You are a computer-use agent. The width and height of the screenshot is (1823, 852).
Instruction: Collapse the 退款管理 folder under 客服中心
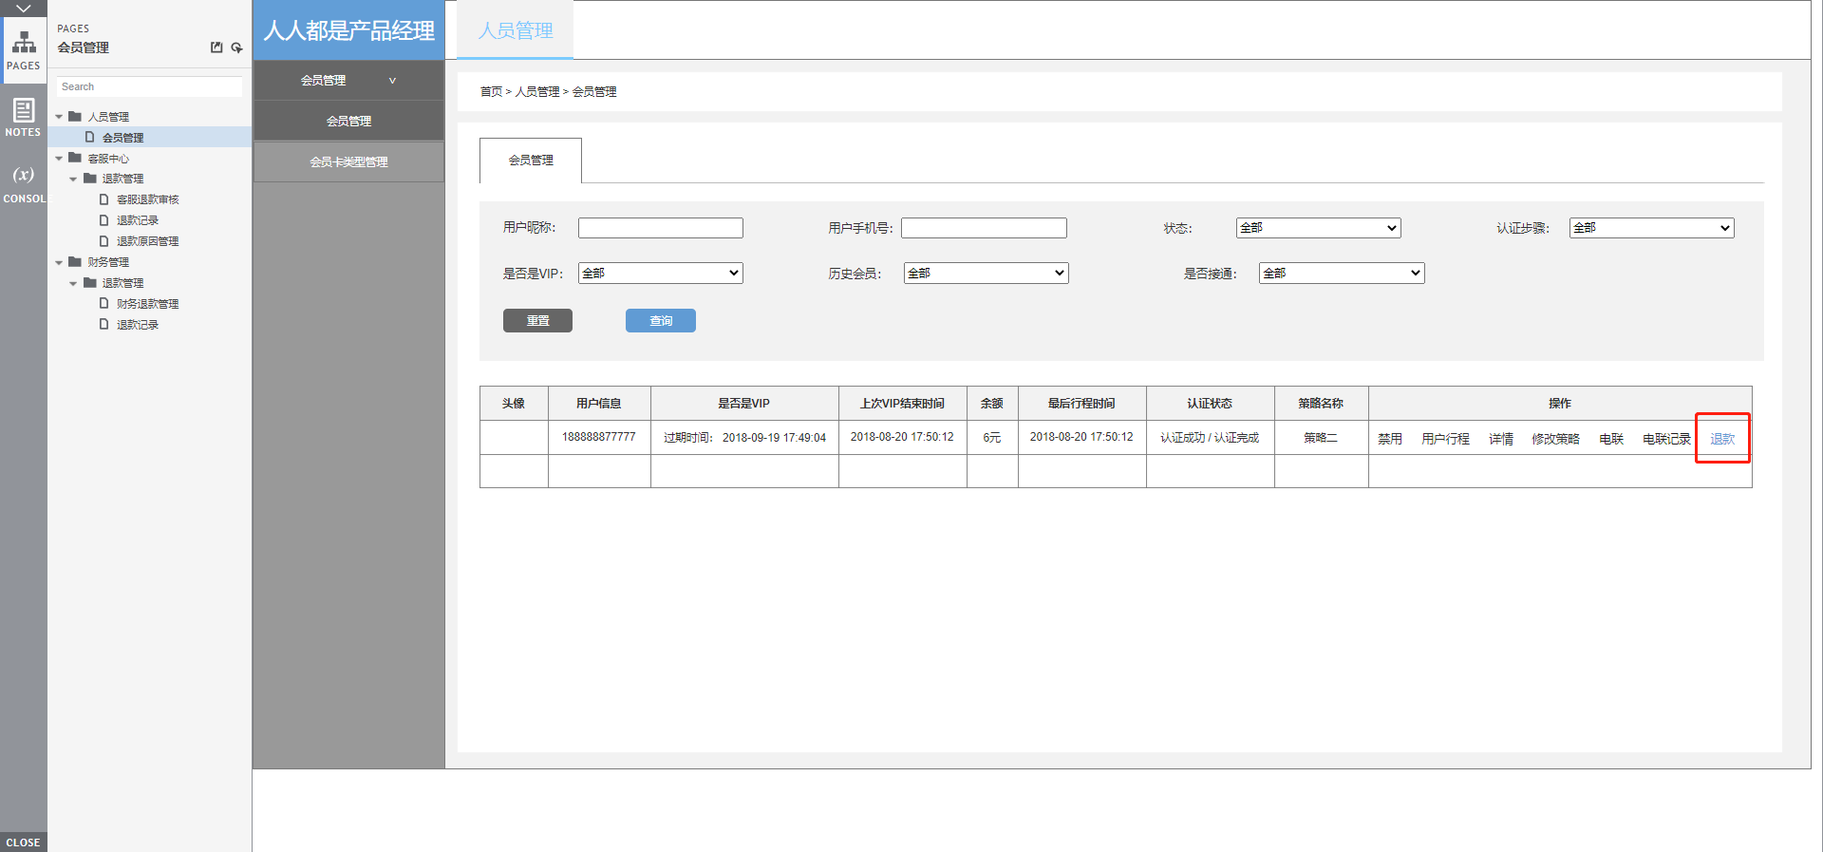(73, 180)
